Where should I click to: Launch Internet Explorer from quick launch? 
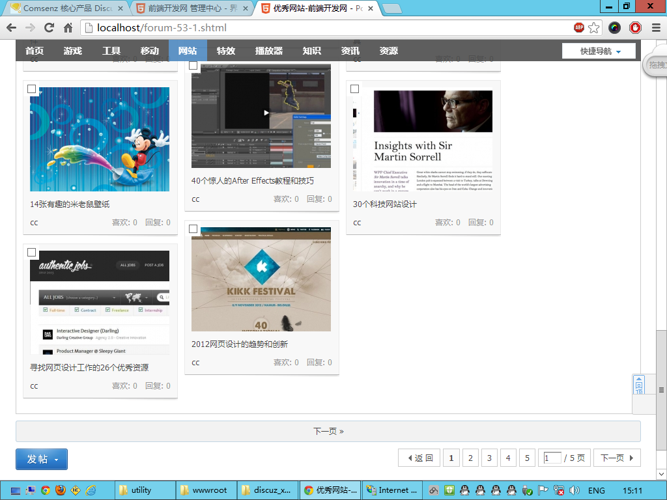(91, 491)
